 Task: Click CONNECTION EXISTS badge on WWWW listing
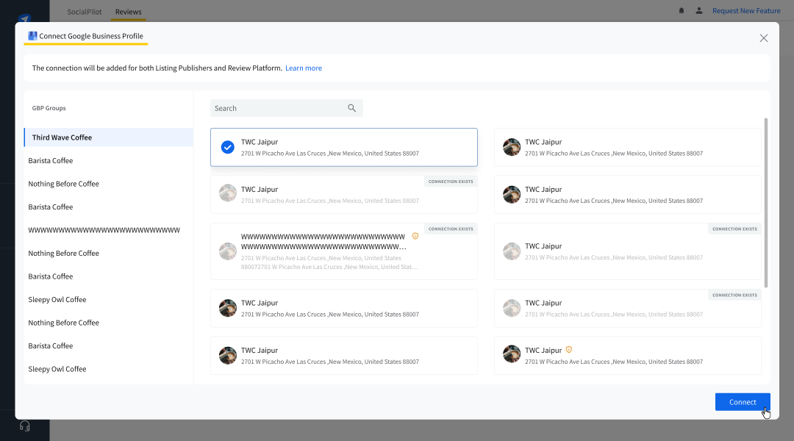451,229
